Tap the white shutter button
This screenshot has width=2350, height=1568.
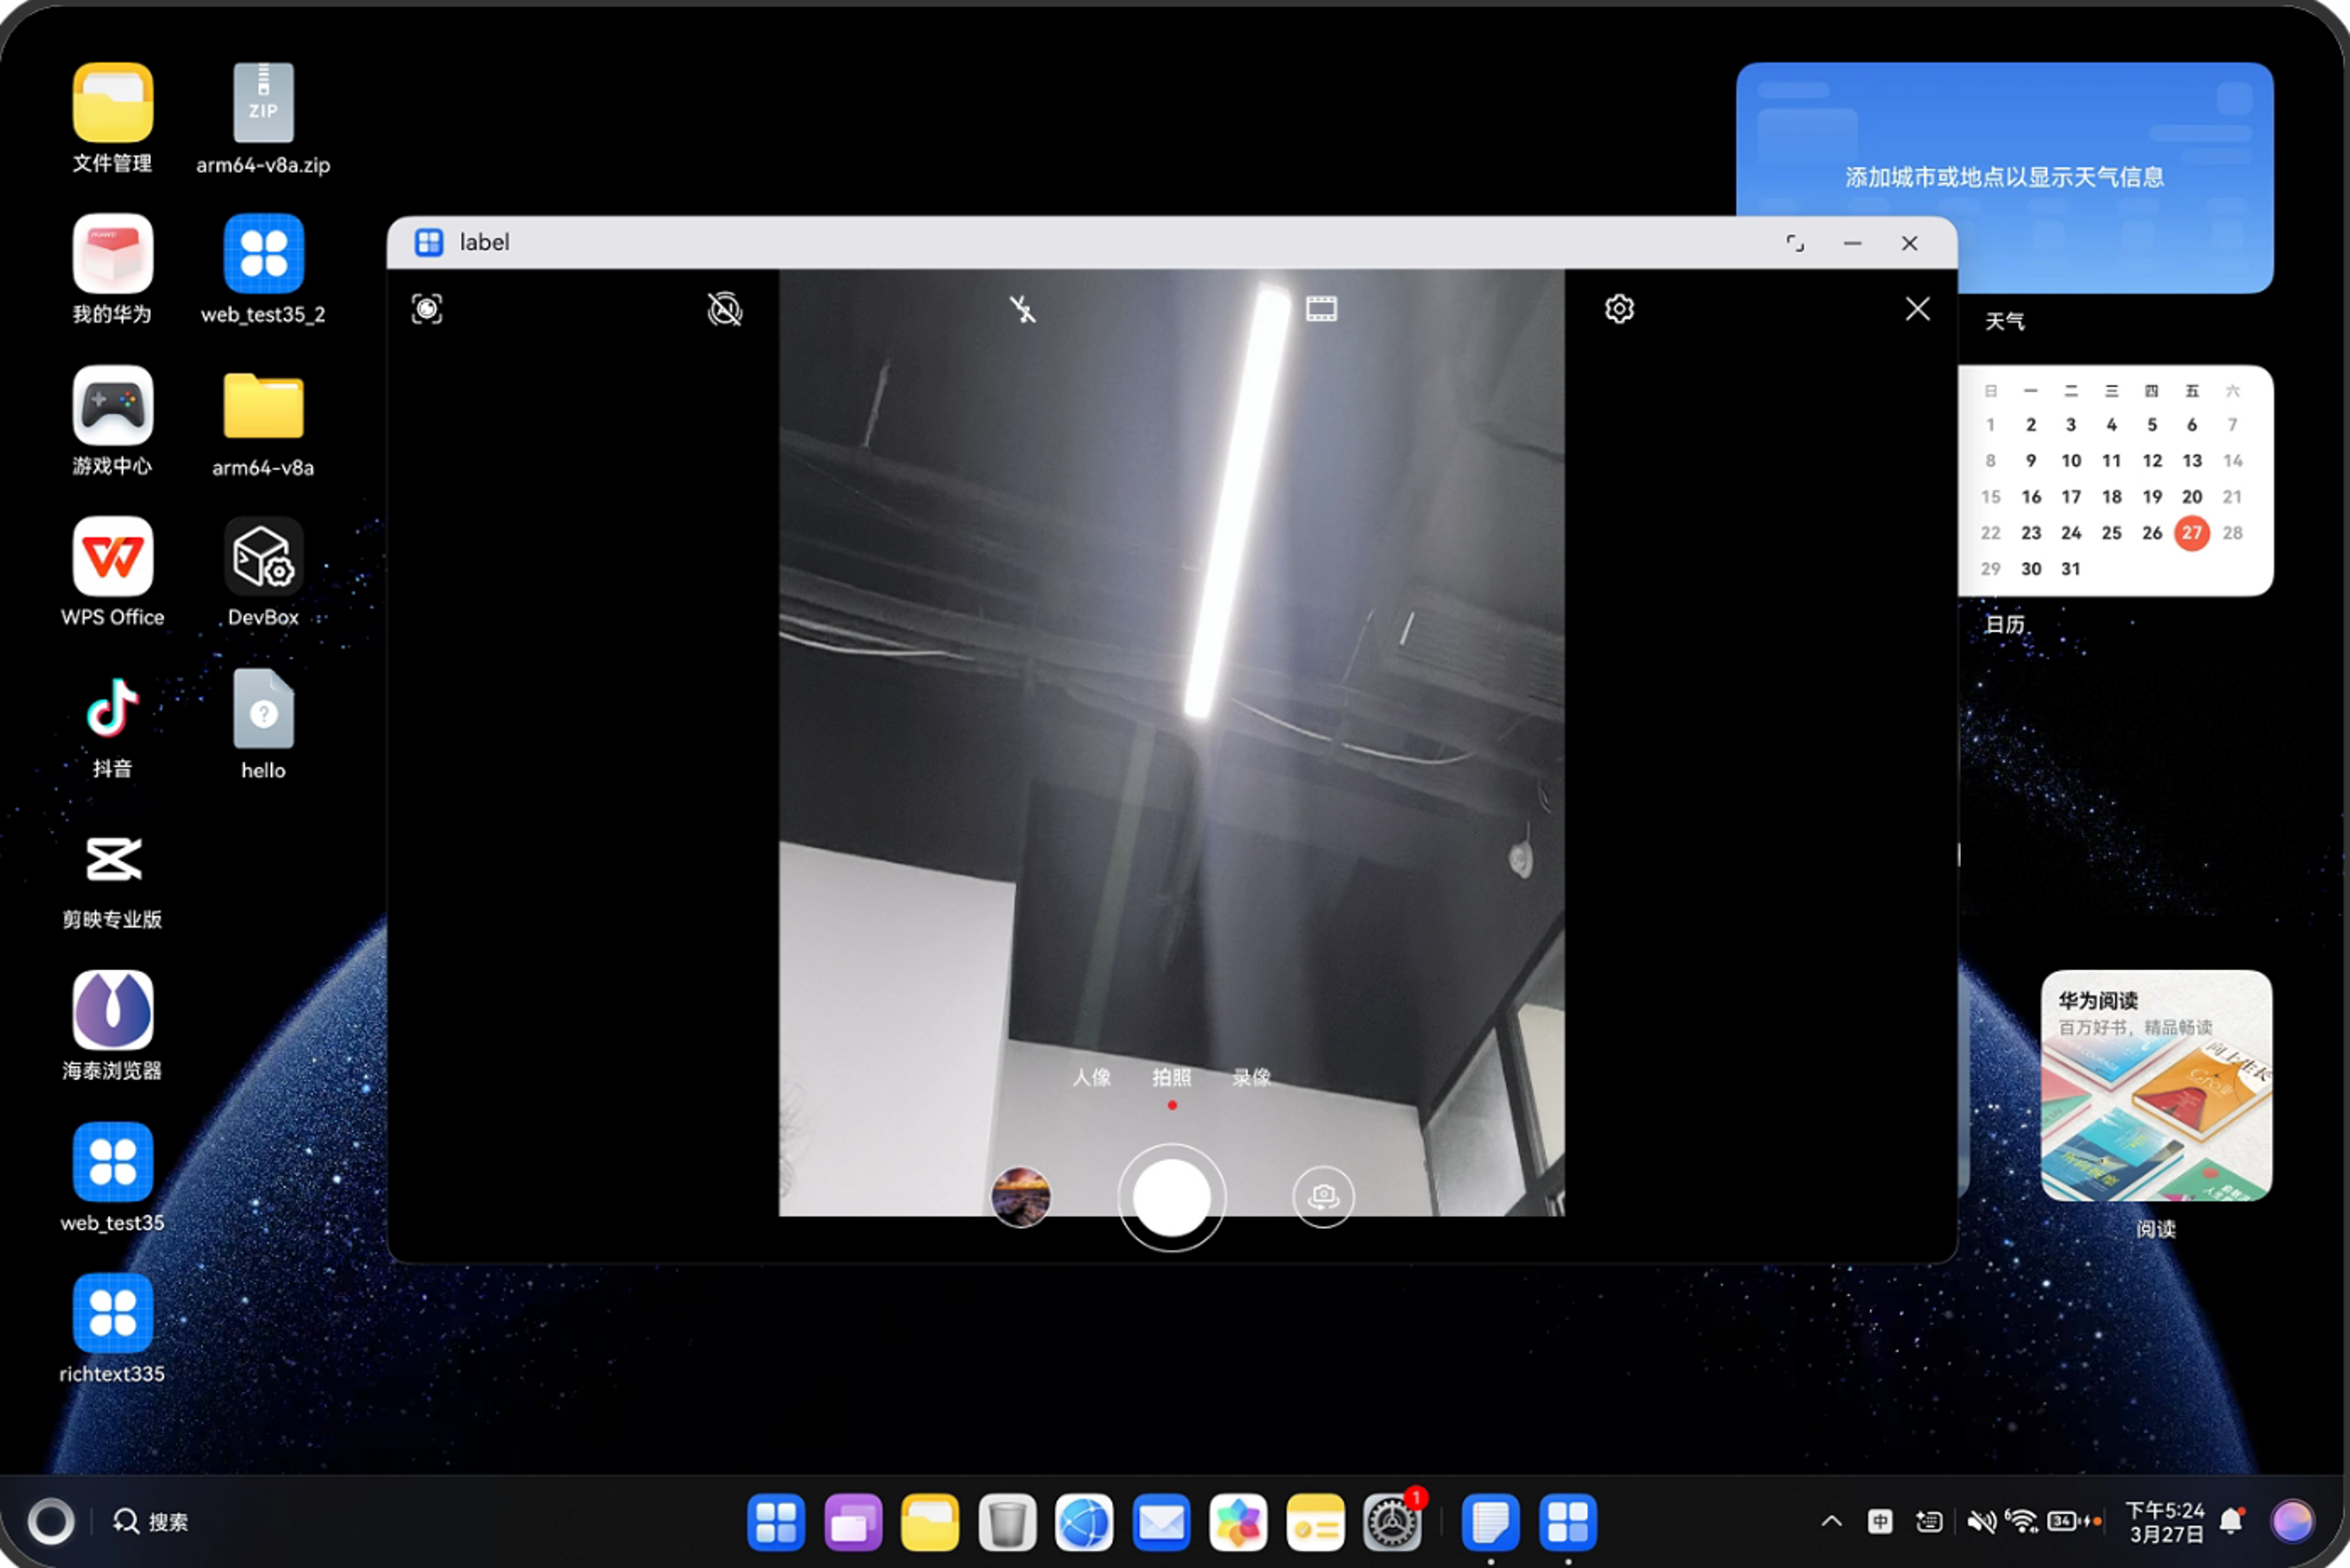(1171, 1197)
